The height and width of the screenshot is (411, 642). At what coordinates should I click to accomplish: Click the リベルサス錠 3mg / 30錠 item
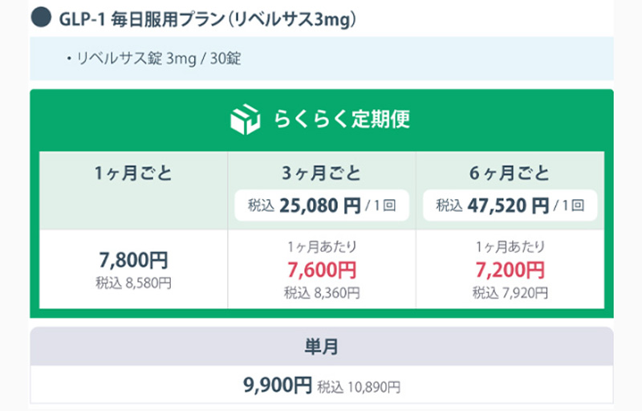click(155, 59)
